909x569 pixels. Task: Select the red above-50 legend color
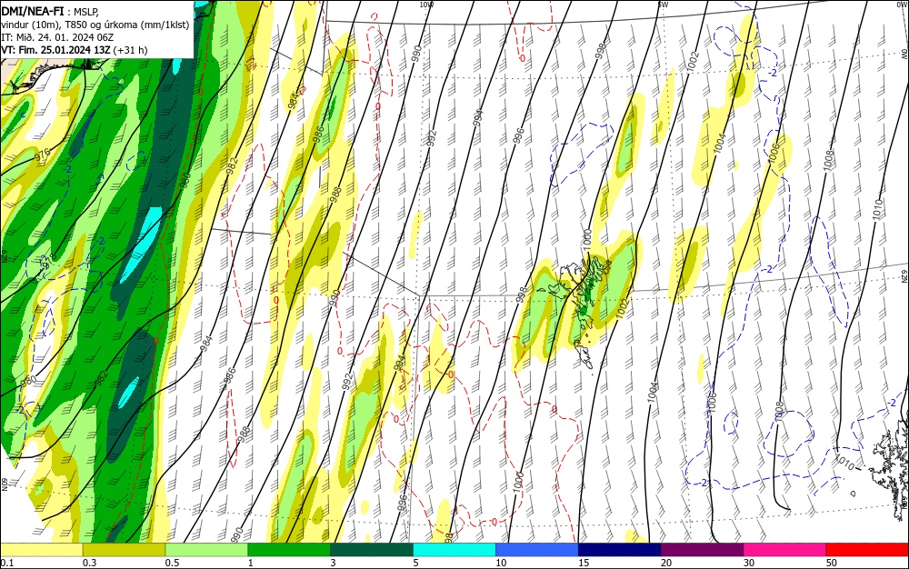(867, 550)
